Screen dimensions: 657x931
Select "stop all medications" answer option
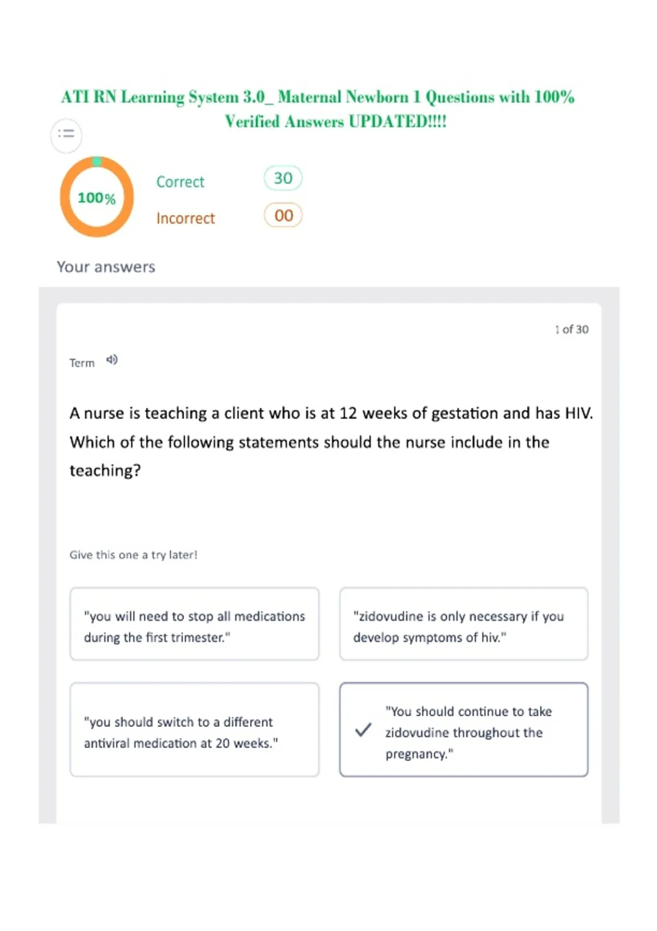[x=194, y=624]
